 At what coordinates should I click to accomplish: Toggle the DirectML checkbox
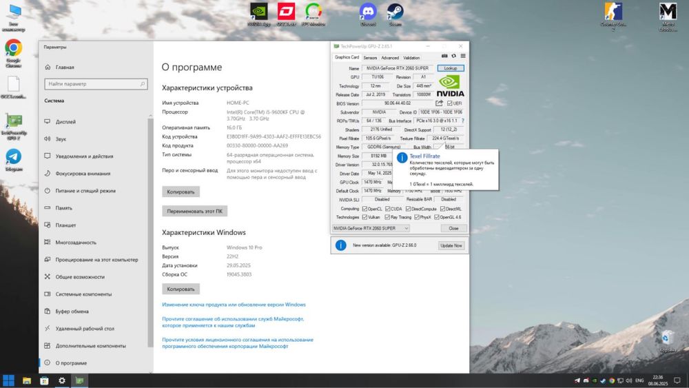click(442, 209)
